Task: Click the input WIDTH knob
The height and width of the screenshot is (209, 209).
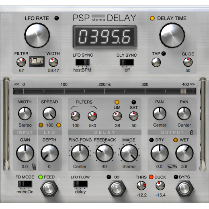Action: coord(25,113)
